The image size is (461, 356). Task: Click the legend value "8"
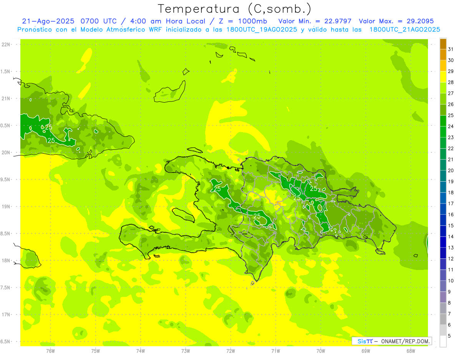(x=449, y=303)
